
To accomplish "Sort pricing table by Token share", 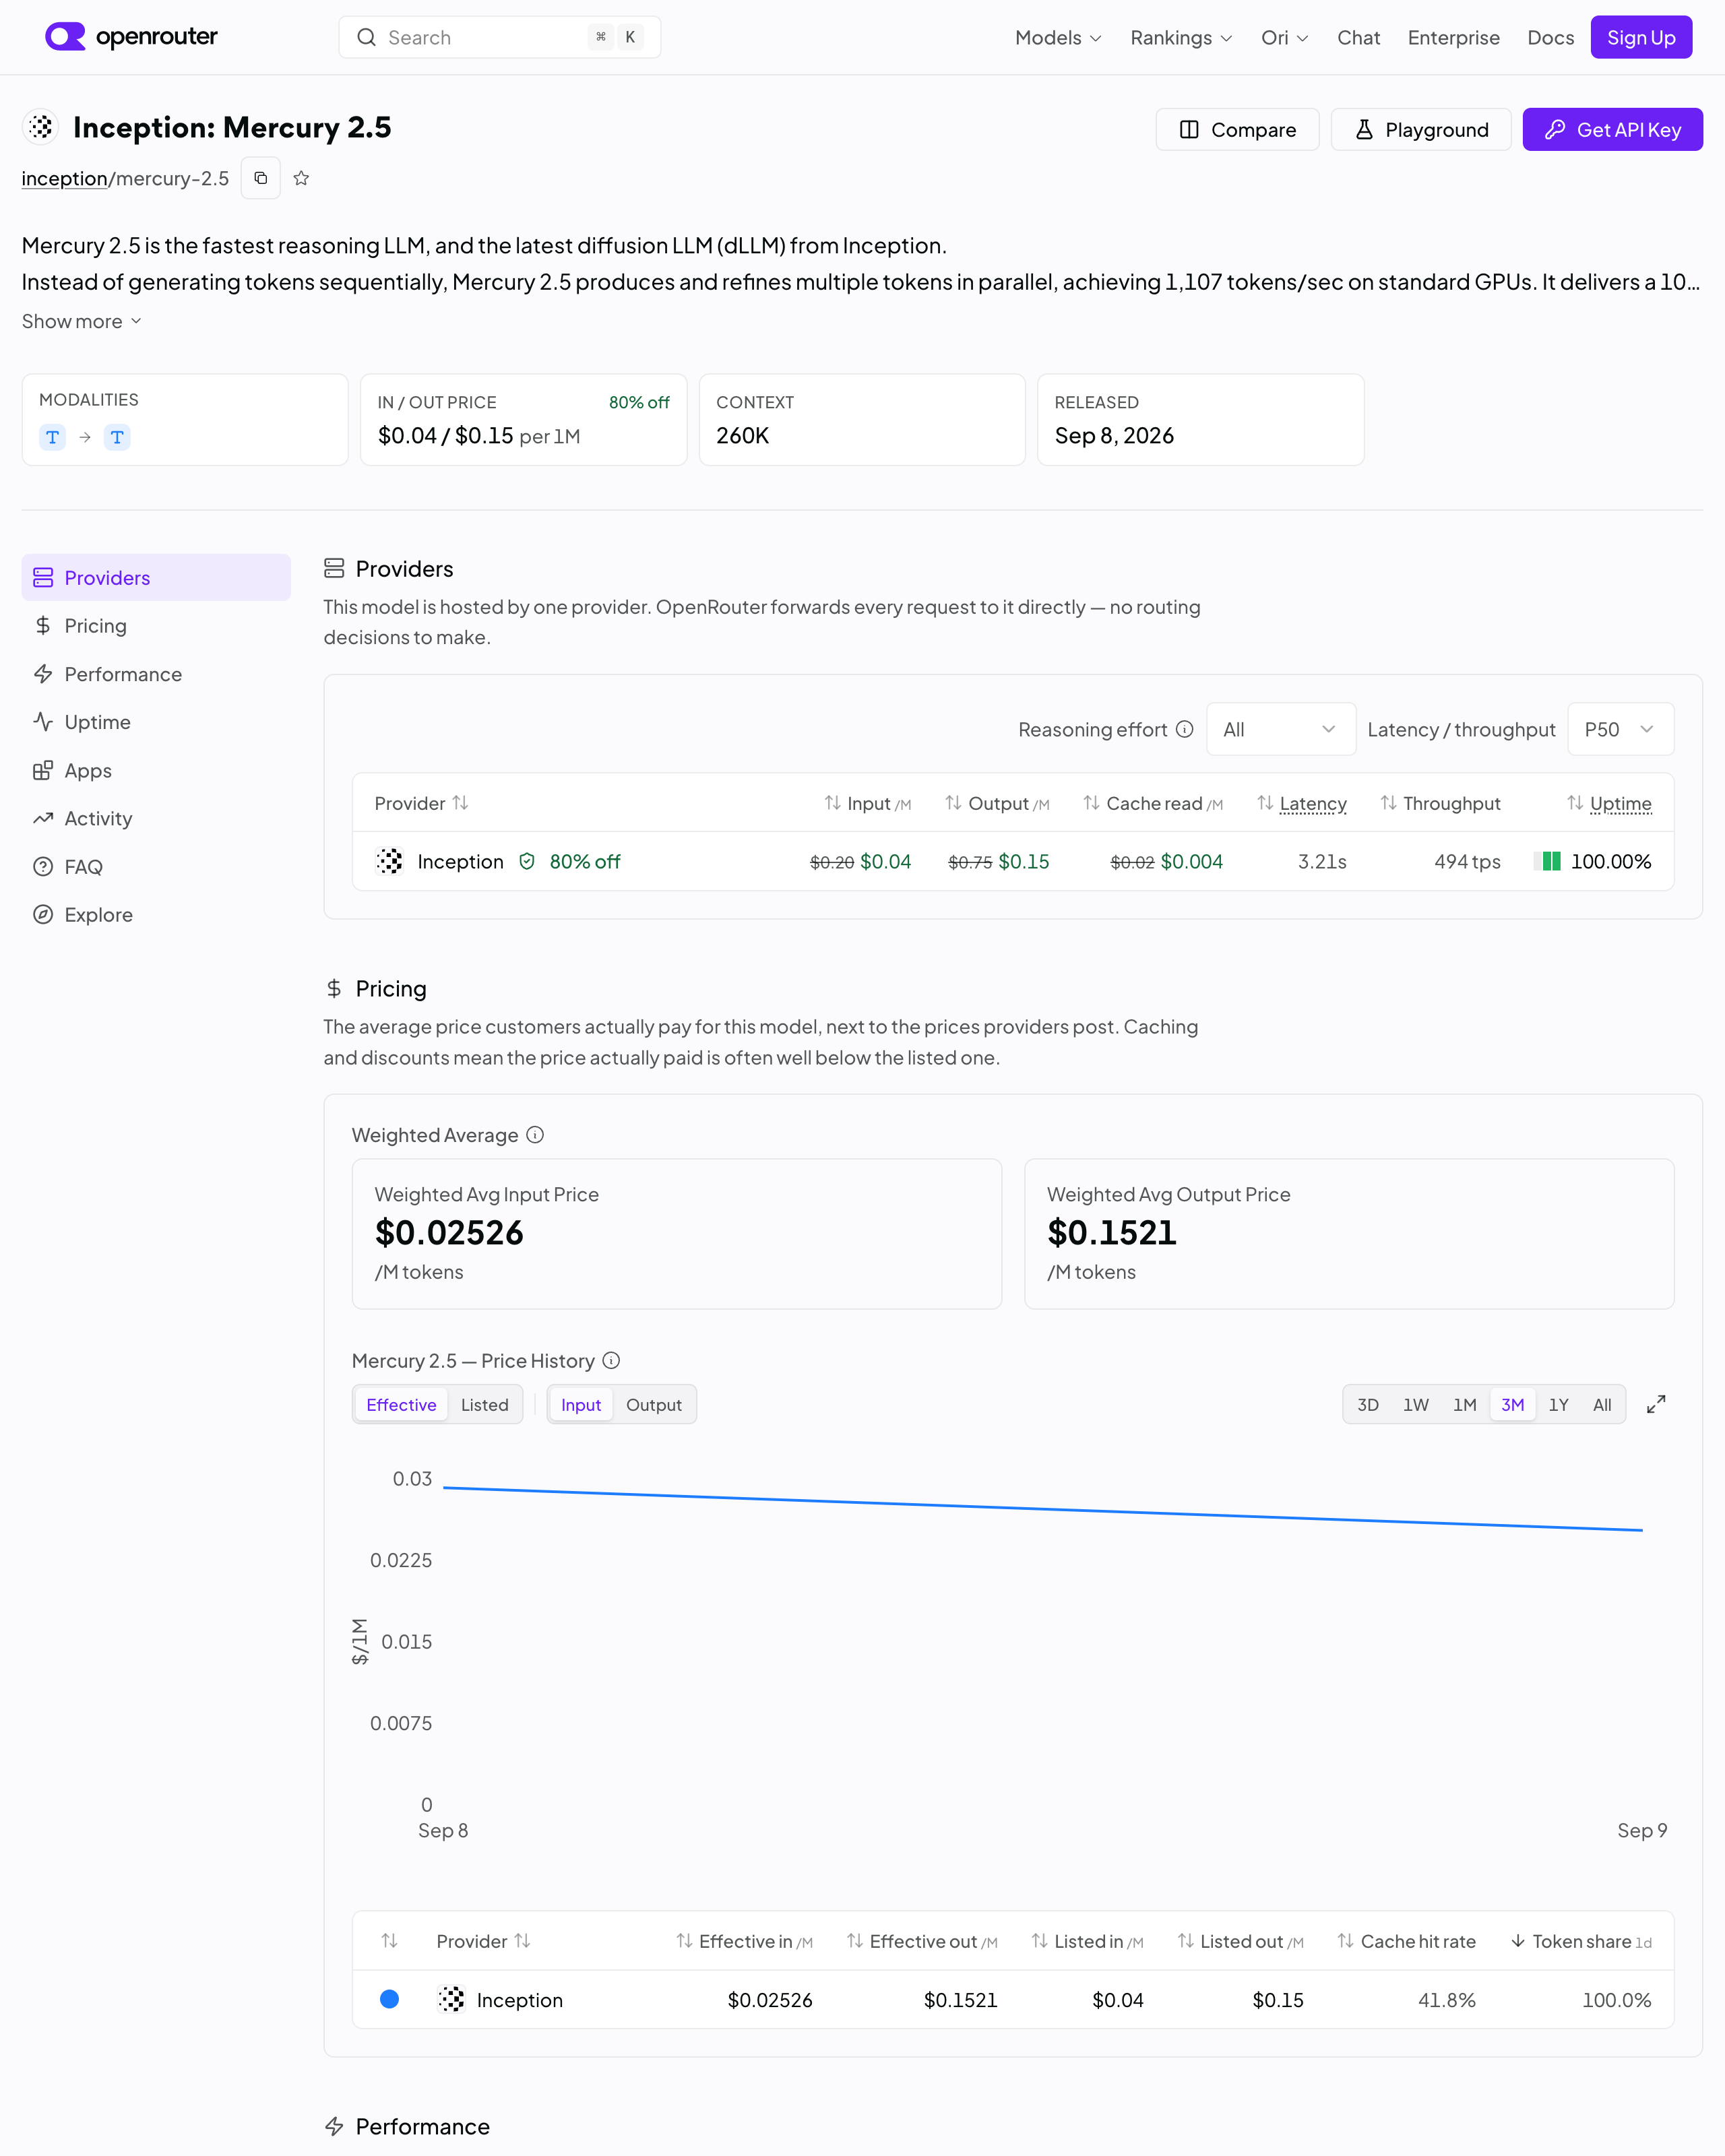I will (1580, 1940).
